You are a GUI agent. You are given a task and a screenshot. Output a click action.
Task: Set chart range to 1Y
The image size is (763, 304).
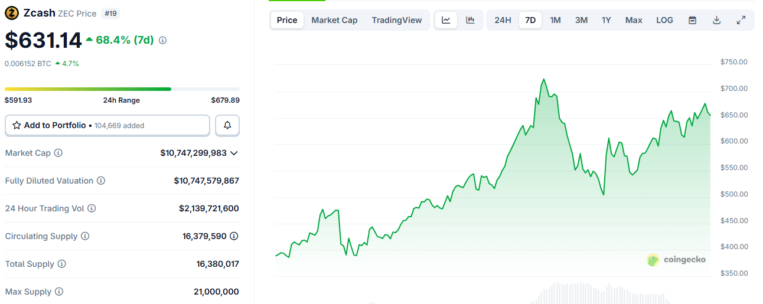tap(607, 20)
